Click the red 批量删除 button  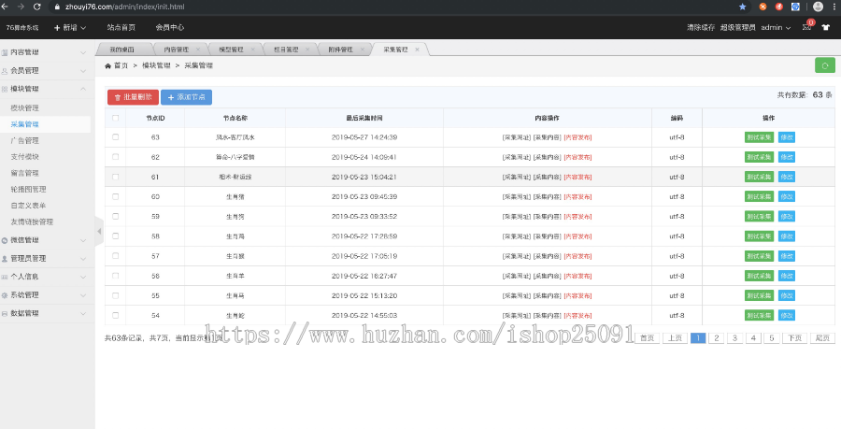(133, 97)
